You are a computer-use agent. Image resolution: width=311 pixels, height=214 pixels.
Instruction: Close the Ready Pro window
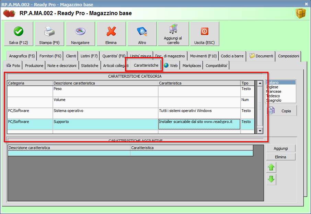(x=307, y=4)
